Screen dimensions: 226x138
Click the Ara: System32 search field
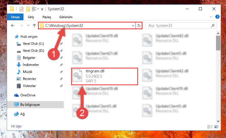coord(179,25)
